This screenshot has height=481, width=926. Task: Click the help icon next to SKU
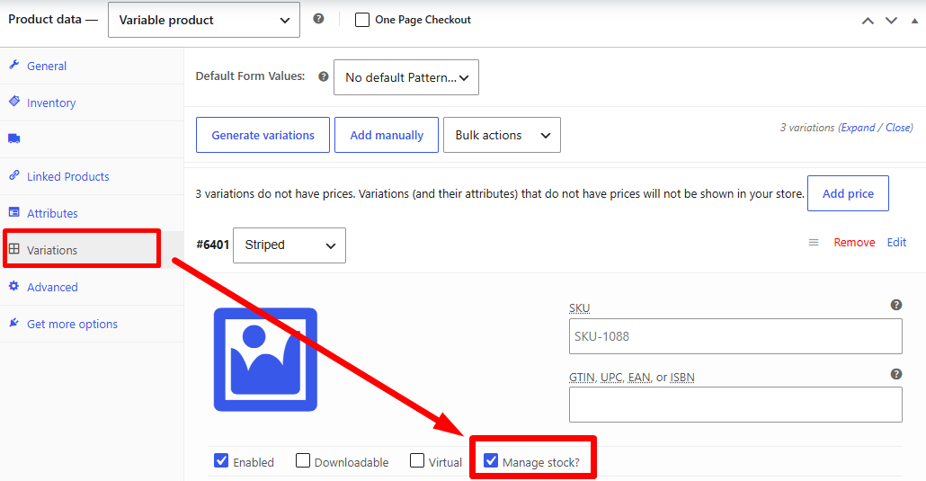[895, 305]
